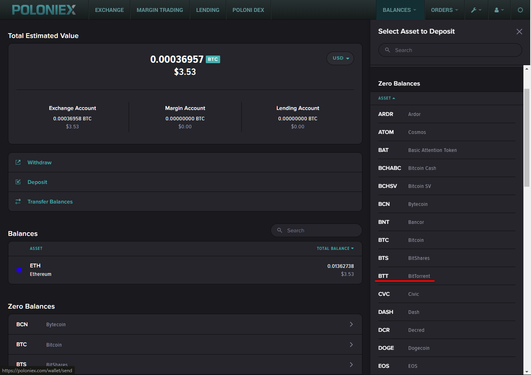
Task: Click the Transfer Balances arrows icon
Action: [x=18, y=201]
